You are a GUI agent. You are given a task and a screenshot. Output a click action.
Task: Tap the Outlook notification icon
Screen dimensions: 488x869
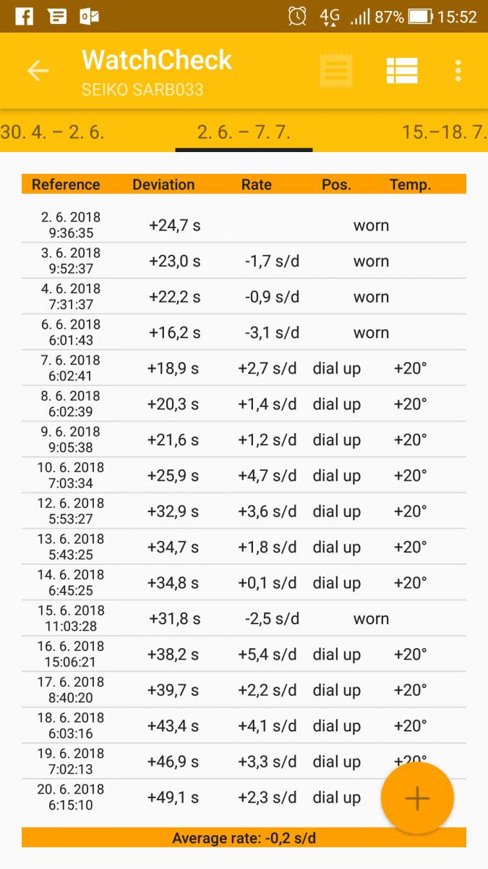click(90, 17)
